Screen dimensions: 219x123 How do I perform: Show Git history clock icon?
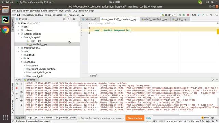pyautogui.click(x=207, y=15)
